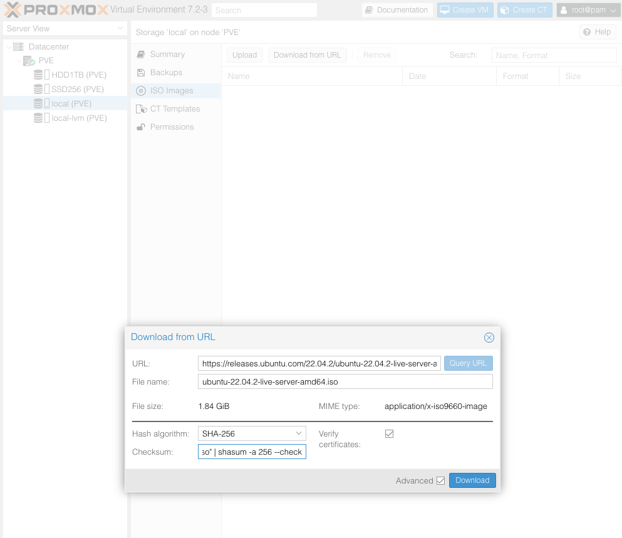Select local (PVE) in the tree
This screenshot has width=622, height=538.
coord(71,103)
